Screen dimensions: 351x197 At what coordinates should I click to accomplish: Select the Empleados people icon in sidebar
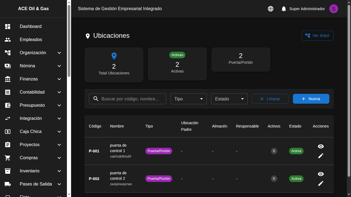tap(8, 39)
